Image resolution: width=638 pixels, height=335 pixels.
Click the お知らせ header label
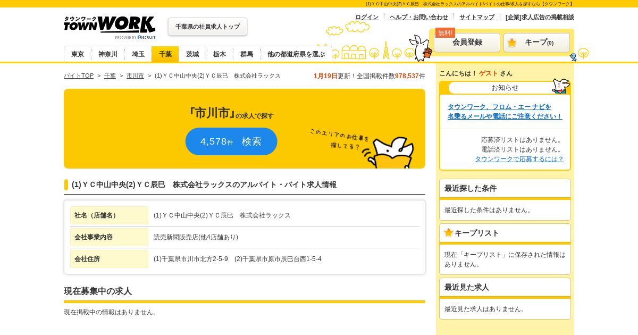click(505, 88)
